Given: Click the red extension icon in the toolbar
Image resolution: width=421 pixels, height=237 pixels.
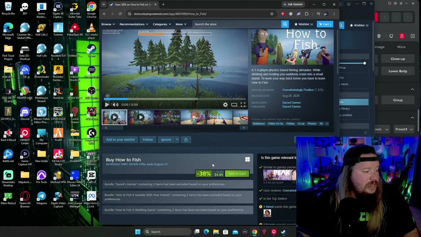Looking at the screenshot, I should coord(283,14).
